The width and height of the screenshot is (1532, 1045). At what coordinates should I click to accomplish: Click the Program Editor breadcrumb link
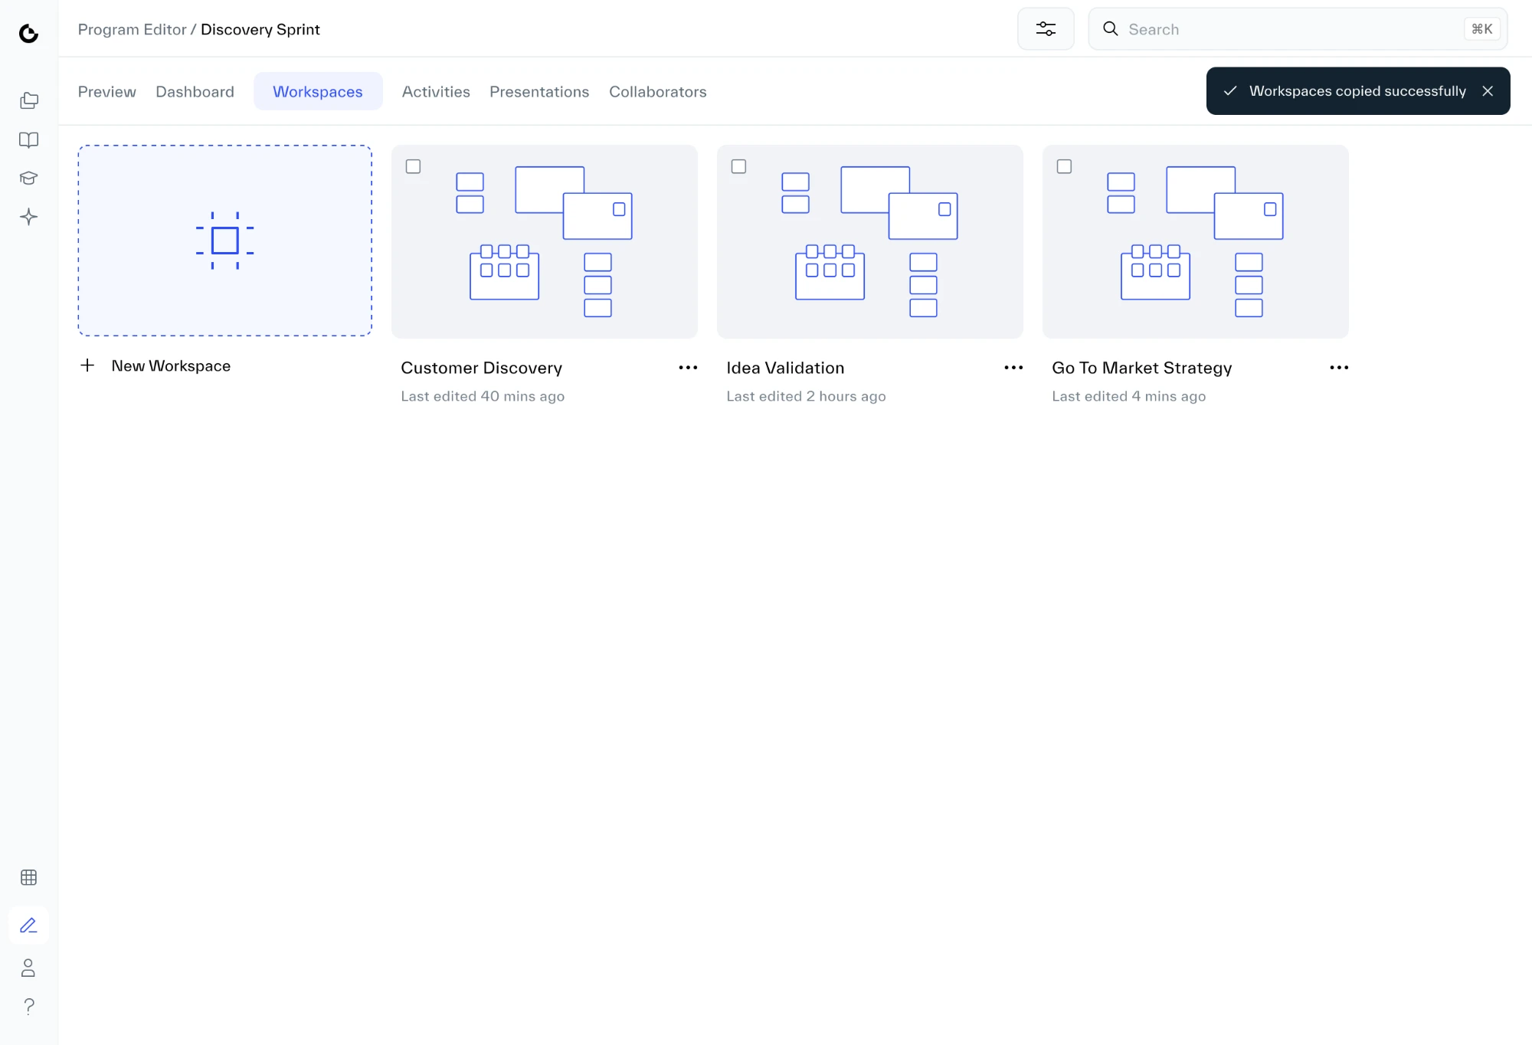(132, 29)
